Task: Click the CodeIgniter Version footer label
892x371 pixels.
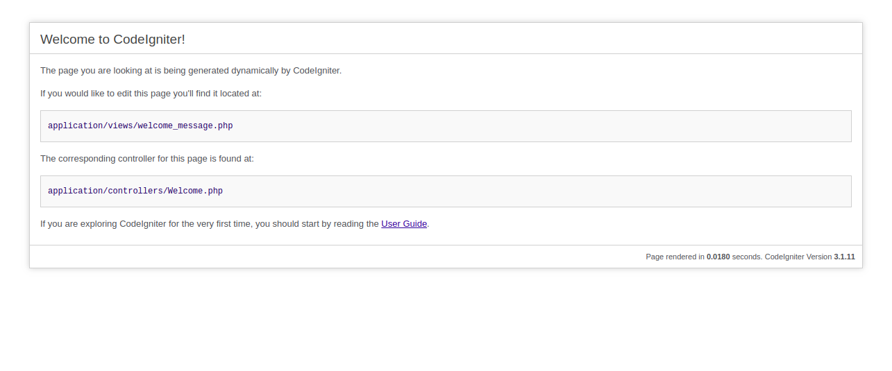Action: [798, 257]
